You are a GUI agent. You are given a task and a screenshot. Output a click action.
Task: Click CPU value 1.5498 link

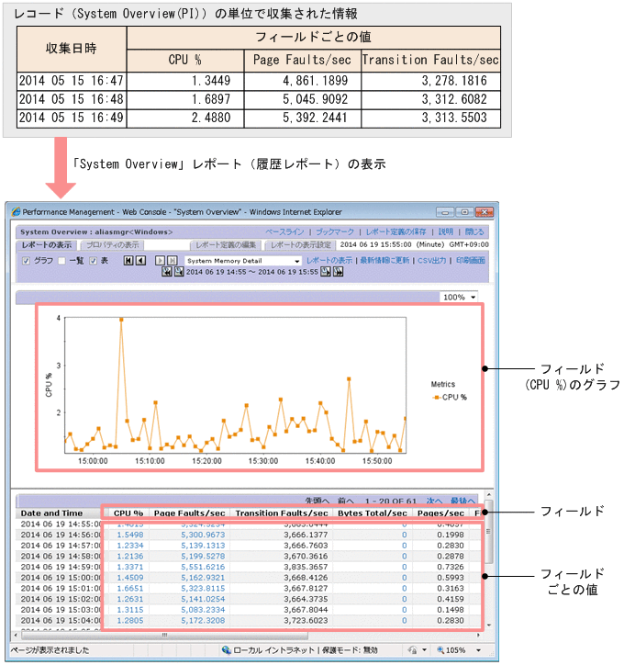point(130,535)
